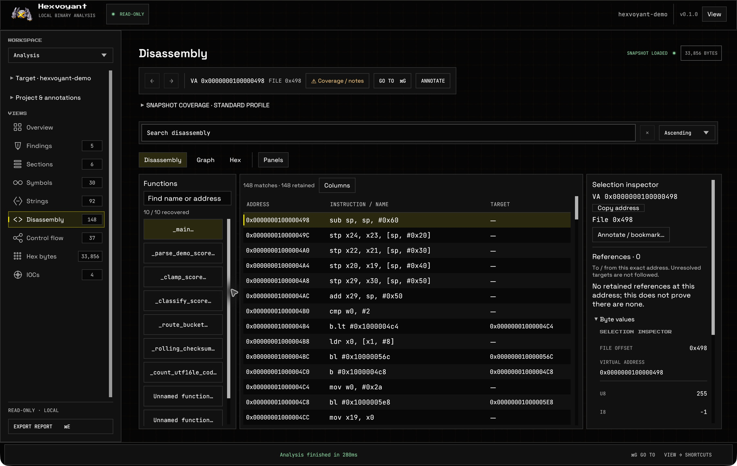This screenshot has height=466, width=737.
Task: Open the Findings shield icon
Action: (x=18, y=146)
